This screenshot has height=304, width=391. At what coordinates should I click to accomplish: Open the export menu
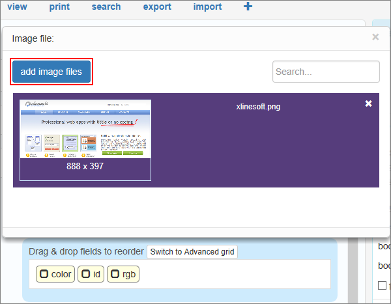coord(157,7)
